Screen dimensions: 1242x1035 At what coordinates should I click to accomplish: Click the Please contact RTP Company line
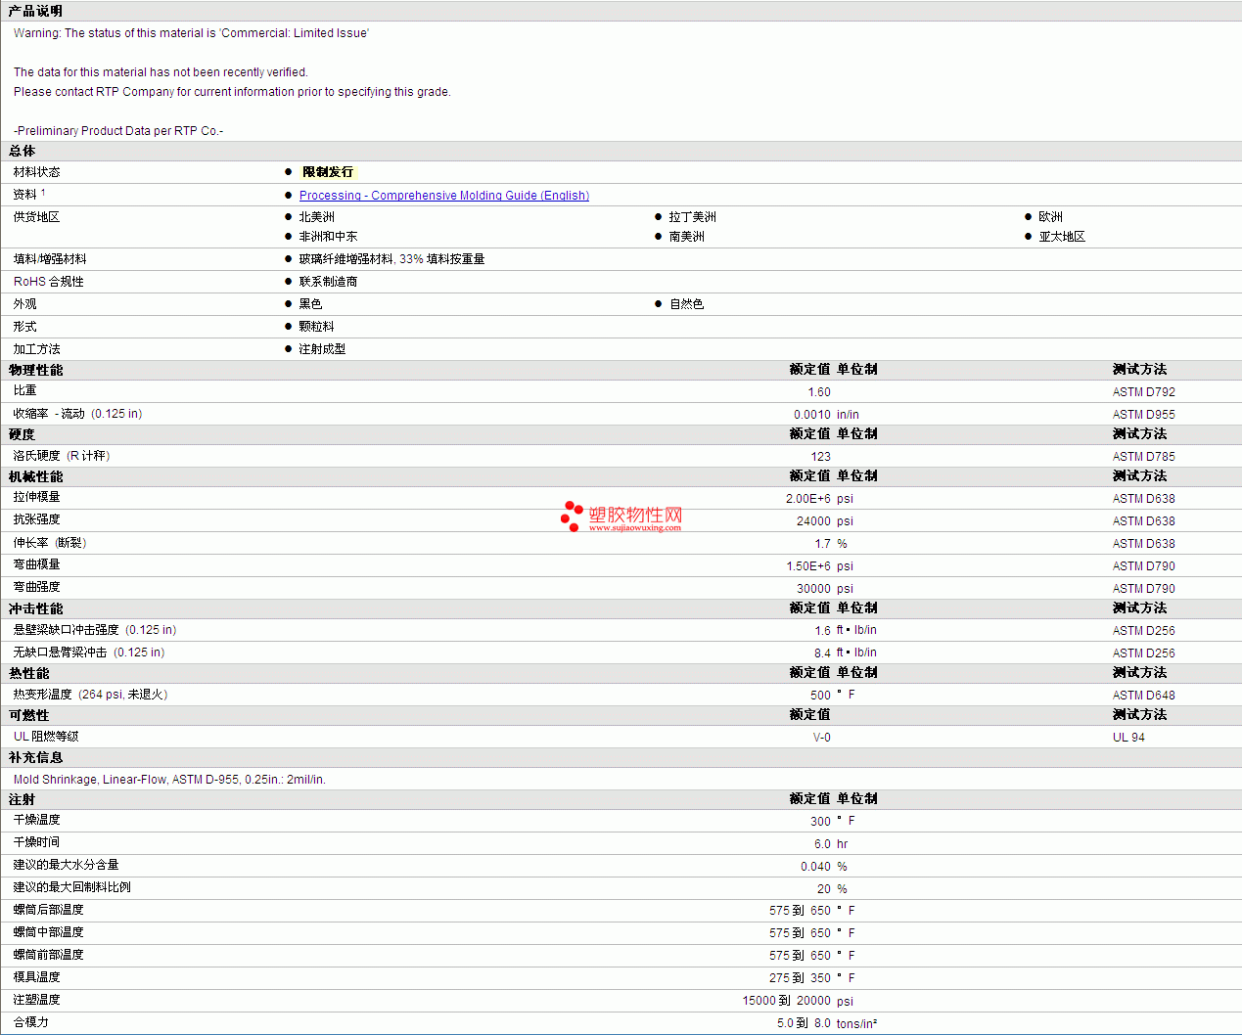click(x=232, y=92)
